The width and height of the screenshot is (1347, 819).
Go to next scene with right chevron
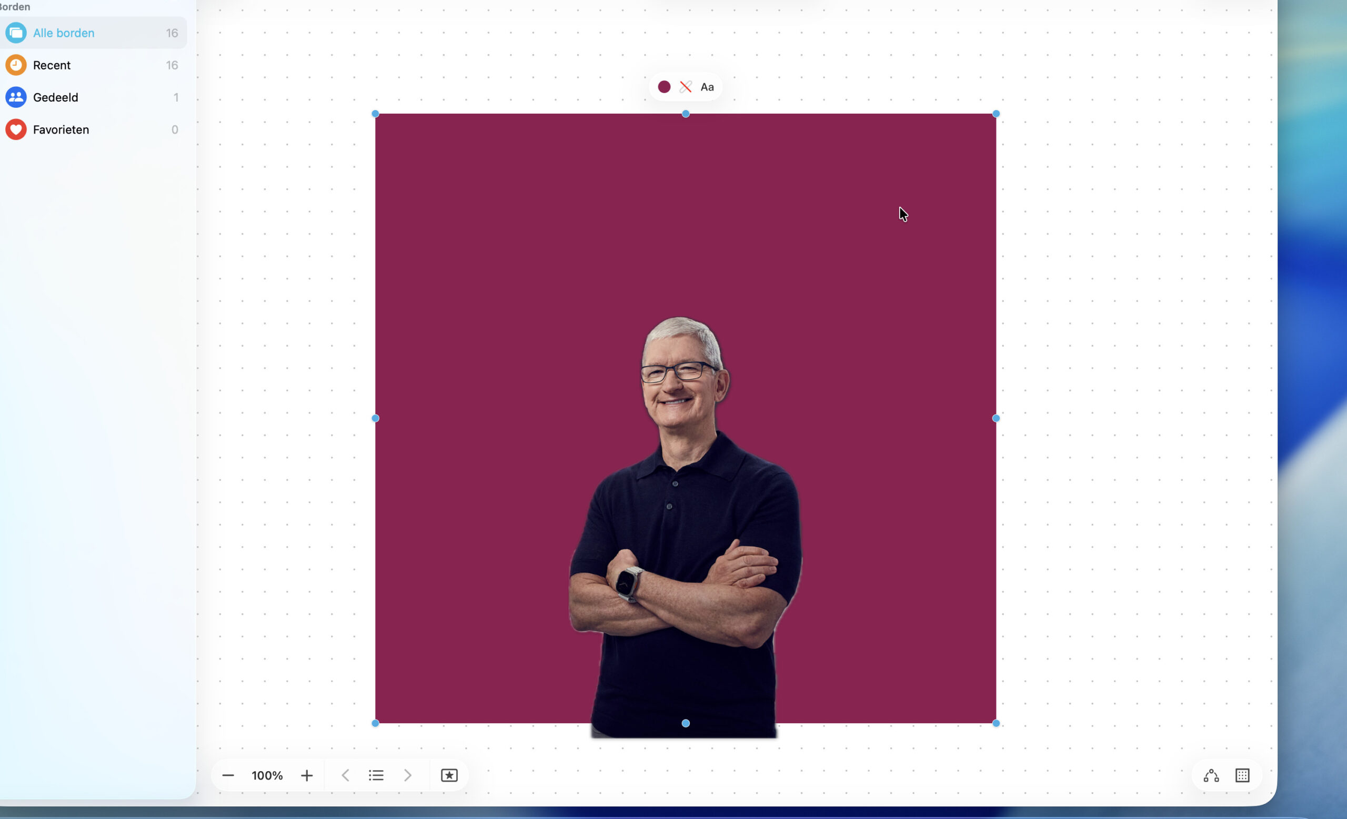[408, 775]
